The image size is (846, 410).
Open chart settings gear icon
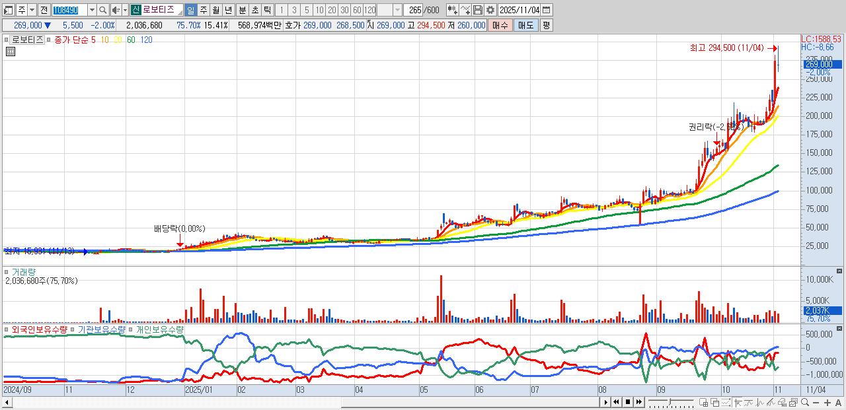[490, 10]
